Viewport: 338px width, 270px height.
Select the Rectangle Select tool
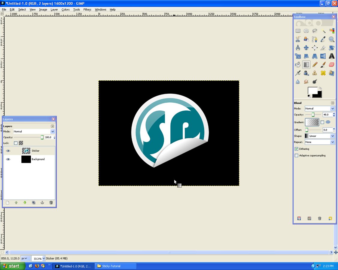(x=298, y=31)
